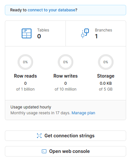Open the "connect to your database" link
This screenshot has width=132, height=162.
pos(52,10)
